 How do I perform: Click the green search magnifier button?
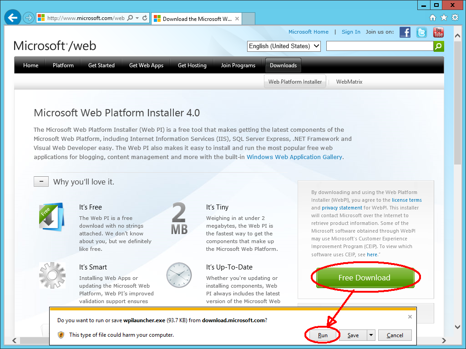[x=439, y=46]
